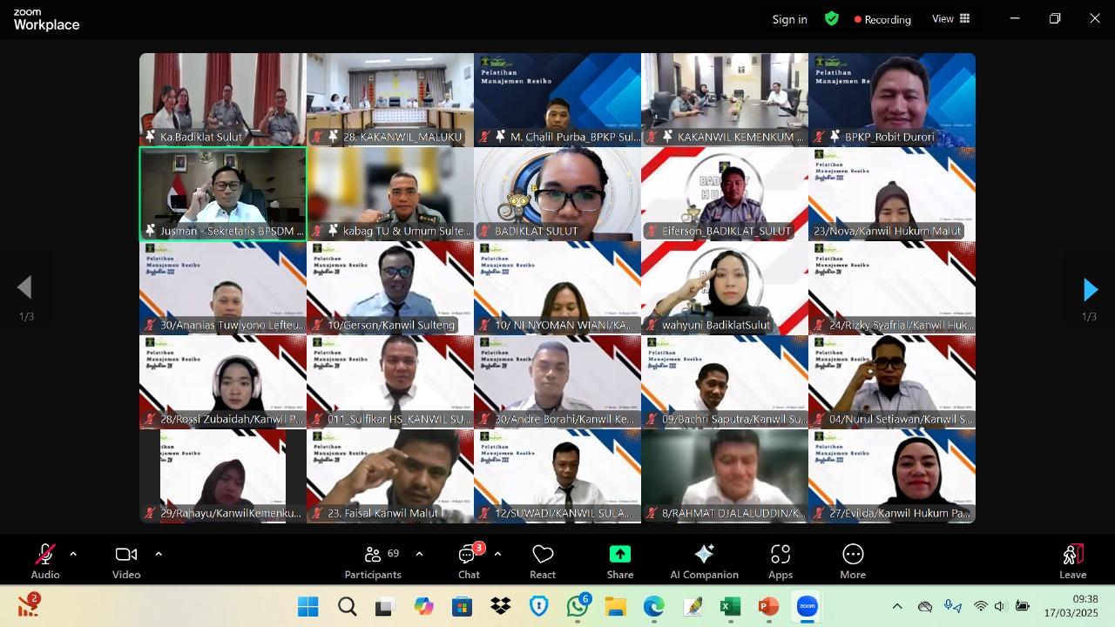Image resolution: width=1115 pixels, height=627 pixels.
Task: Select the 23/Nova/Kanwil Hukum Malut tile
Action: point(892,193)
